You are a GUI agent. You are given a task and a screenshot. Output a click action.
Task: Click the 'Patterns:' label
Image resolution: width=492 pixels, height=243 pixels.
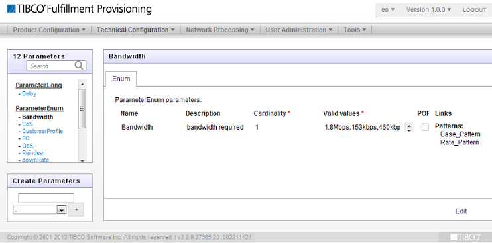pos(449,126)
